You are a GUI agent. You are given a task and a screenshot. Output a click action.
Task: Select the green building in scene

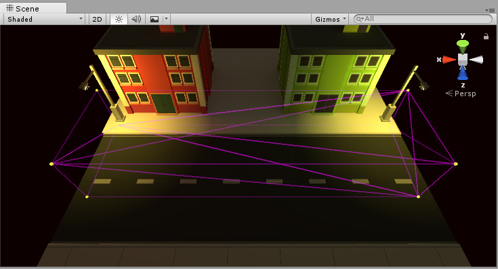pyautogui.click(x=336, y=70)
